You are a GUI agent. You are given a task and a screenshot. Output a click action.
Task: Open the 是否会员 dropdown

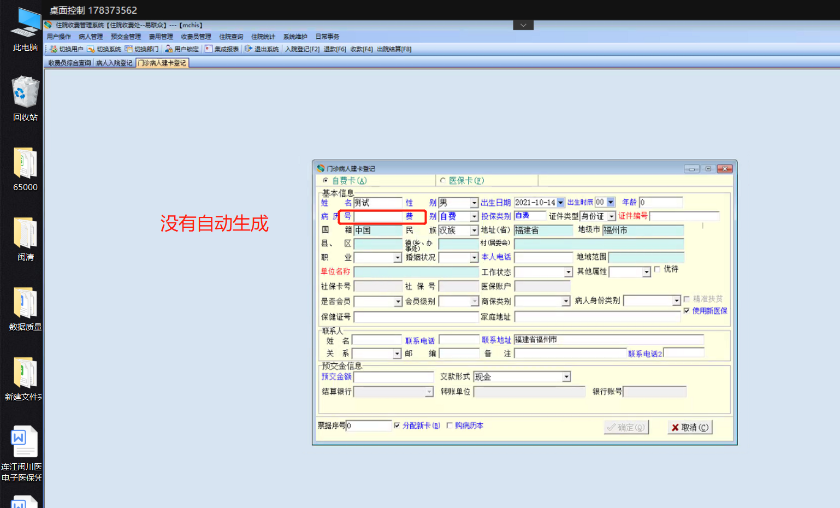point(398,302)
